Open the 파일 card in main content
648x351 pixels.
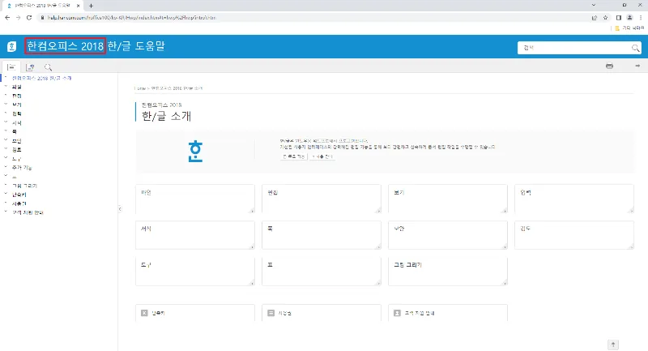[195, 199]
